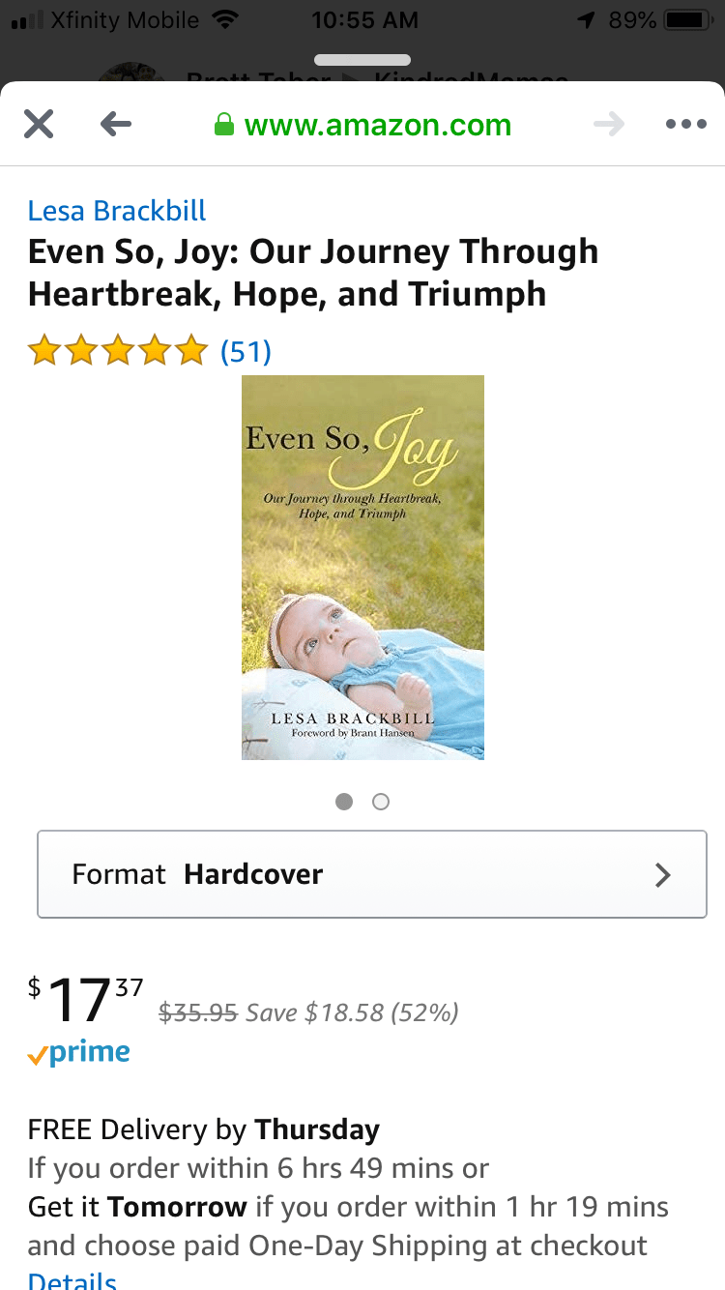Tap the battery icon in status bar
This screenshot has width=725, height=1290.
tap(687, 19)
